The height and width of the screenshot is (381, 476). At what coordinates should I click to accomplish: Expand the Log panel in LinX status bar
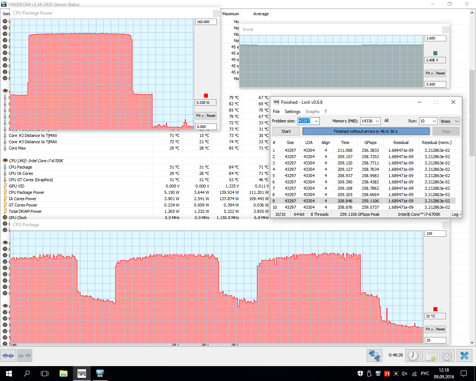click(x=456, y=214)
